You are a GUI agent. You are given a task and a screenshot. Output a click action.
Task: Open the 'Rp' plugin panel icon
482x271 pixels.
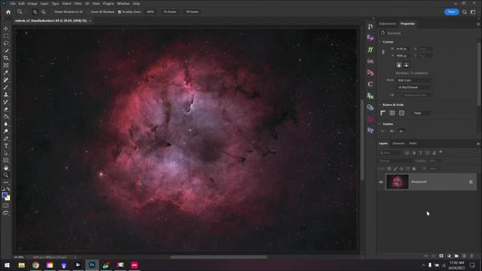pyautogui.click(x=371, y=130)
